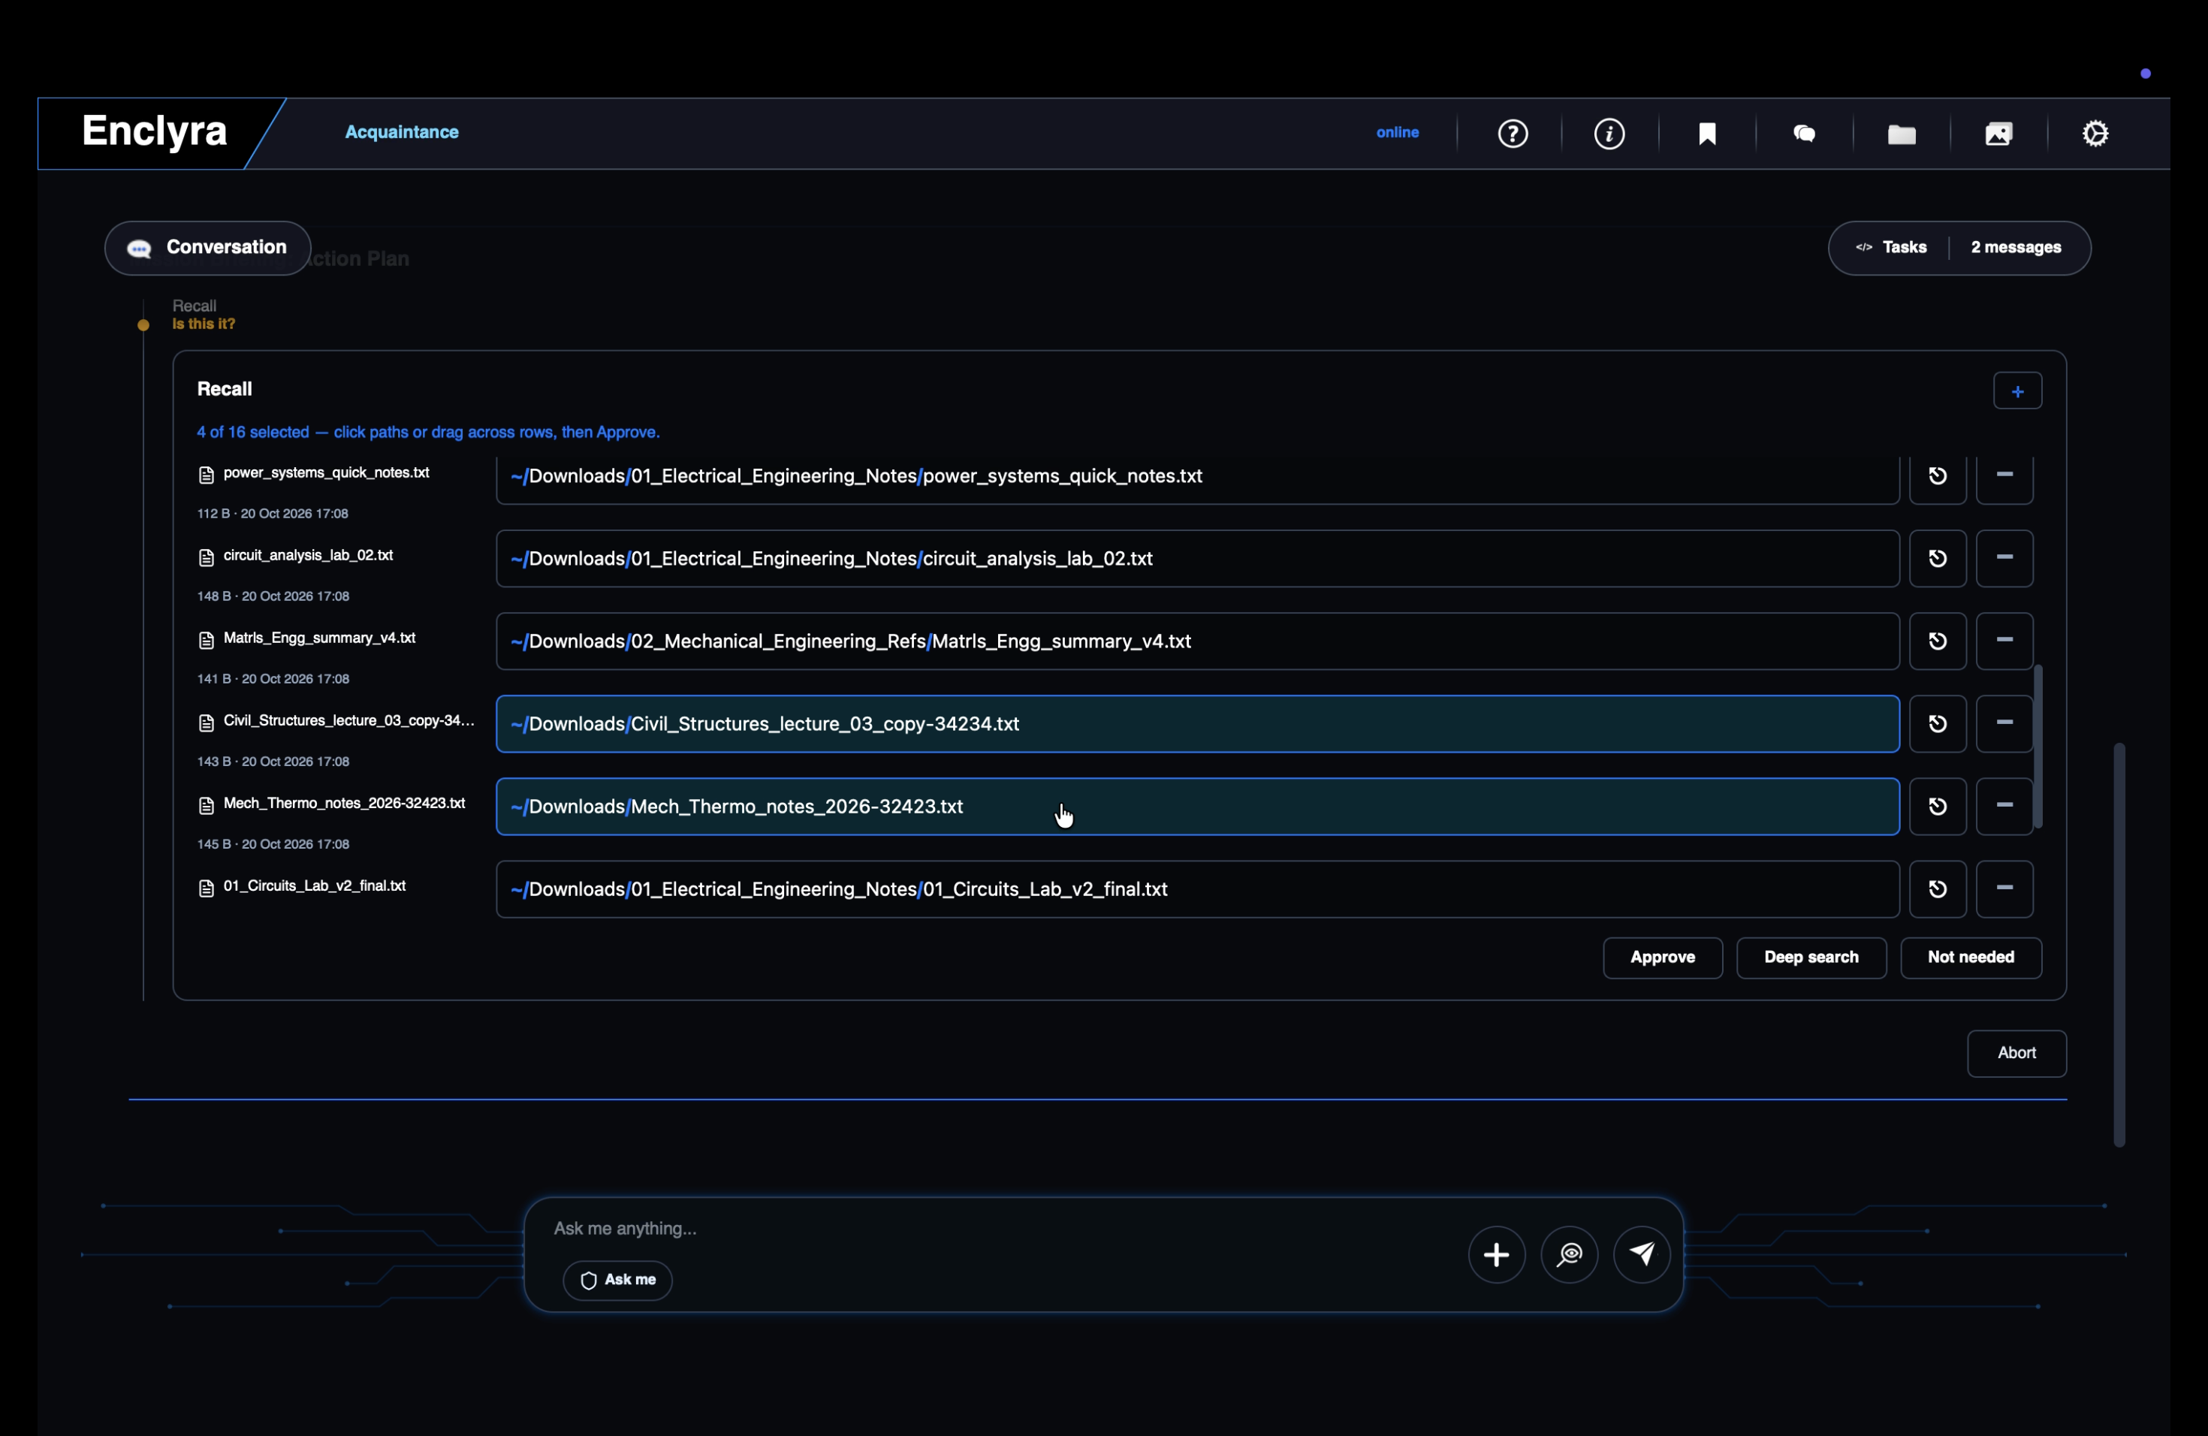The height and width of the screenshot is (1436, 2208).
Task: Select the power_systems_quick_notes.txt path field
Action: 1198,478
